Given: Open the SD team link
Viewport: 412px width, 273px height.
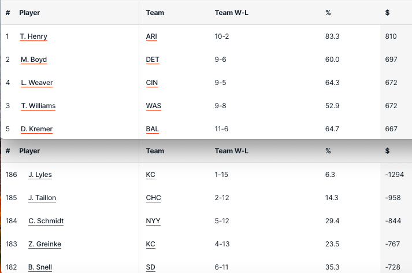Looking at the screenshot, I should coord(150,267).
